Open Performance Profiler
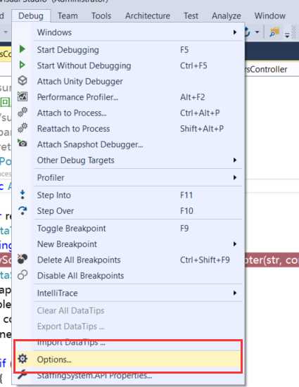 (138, 97)
